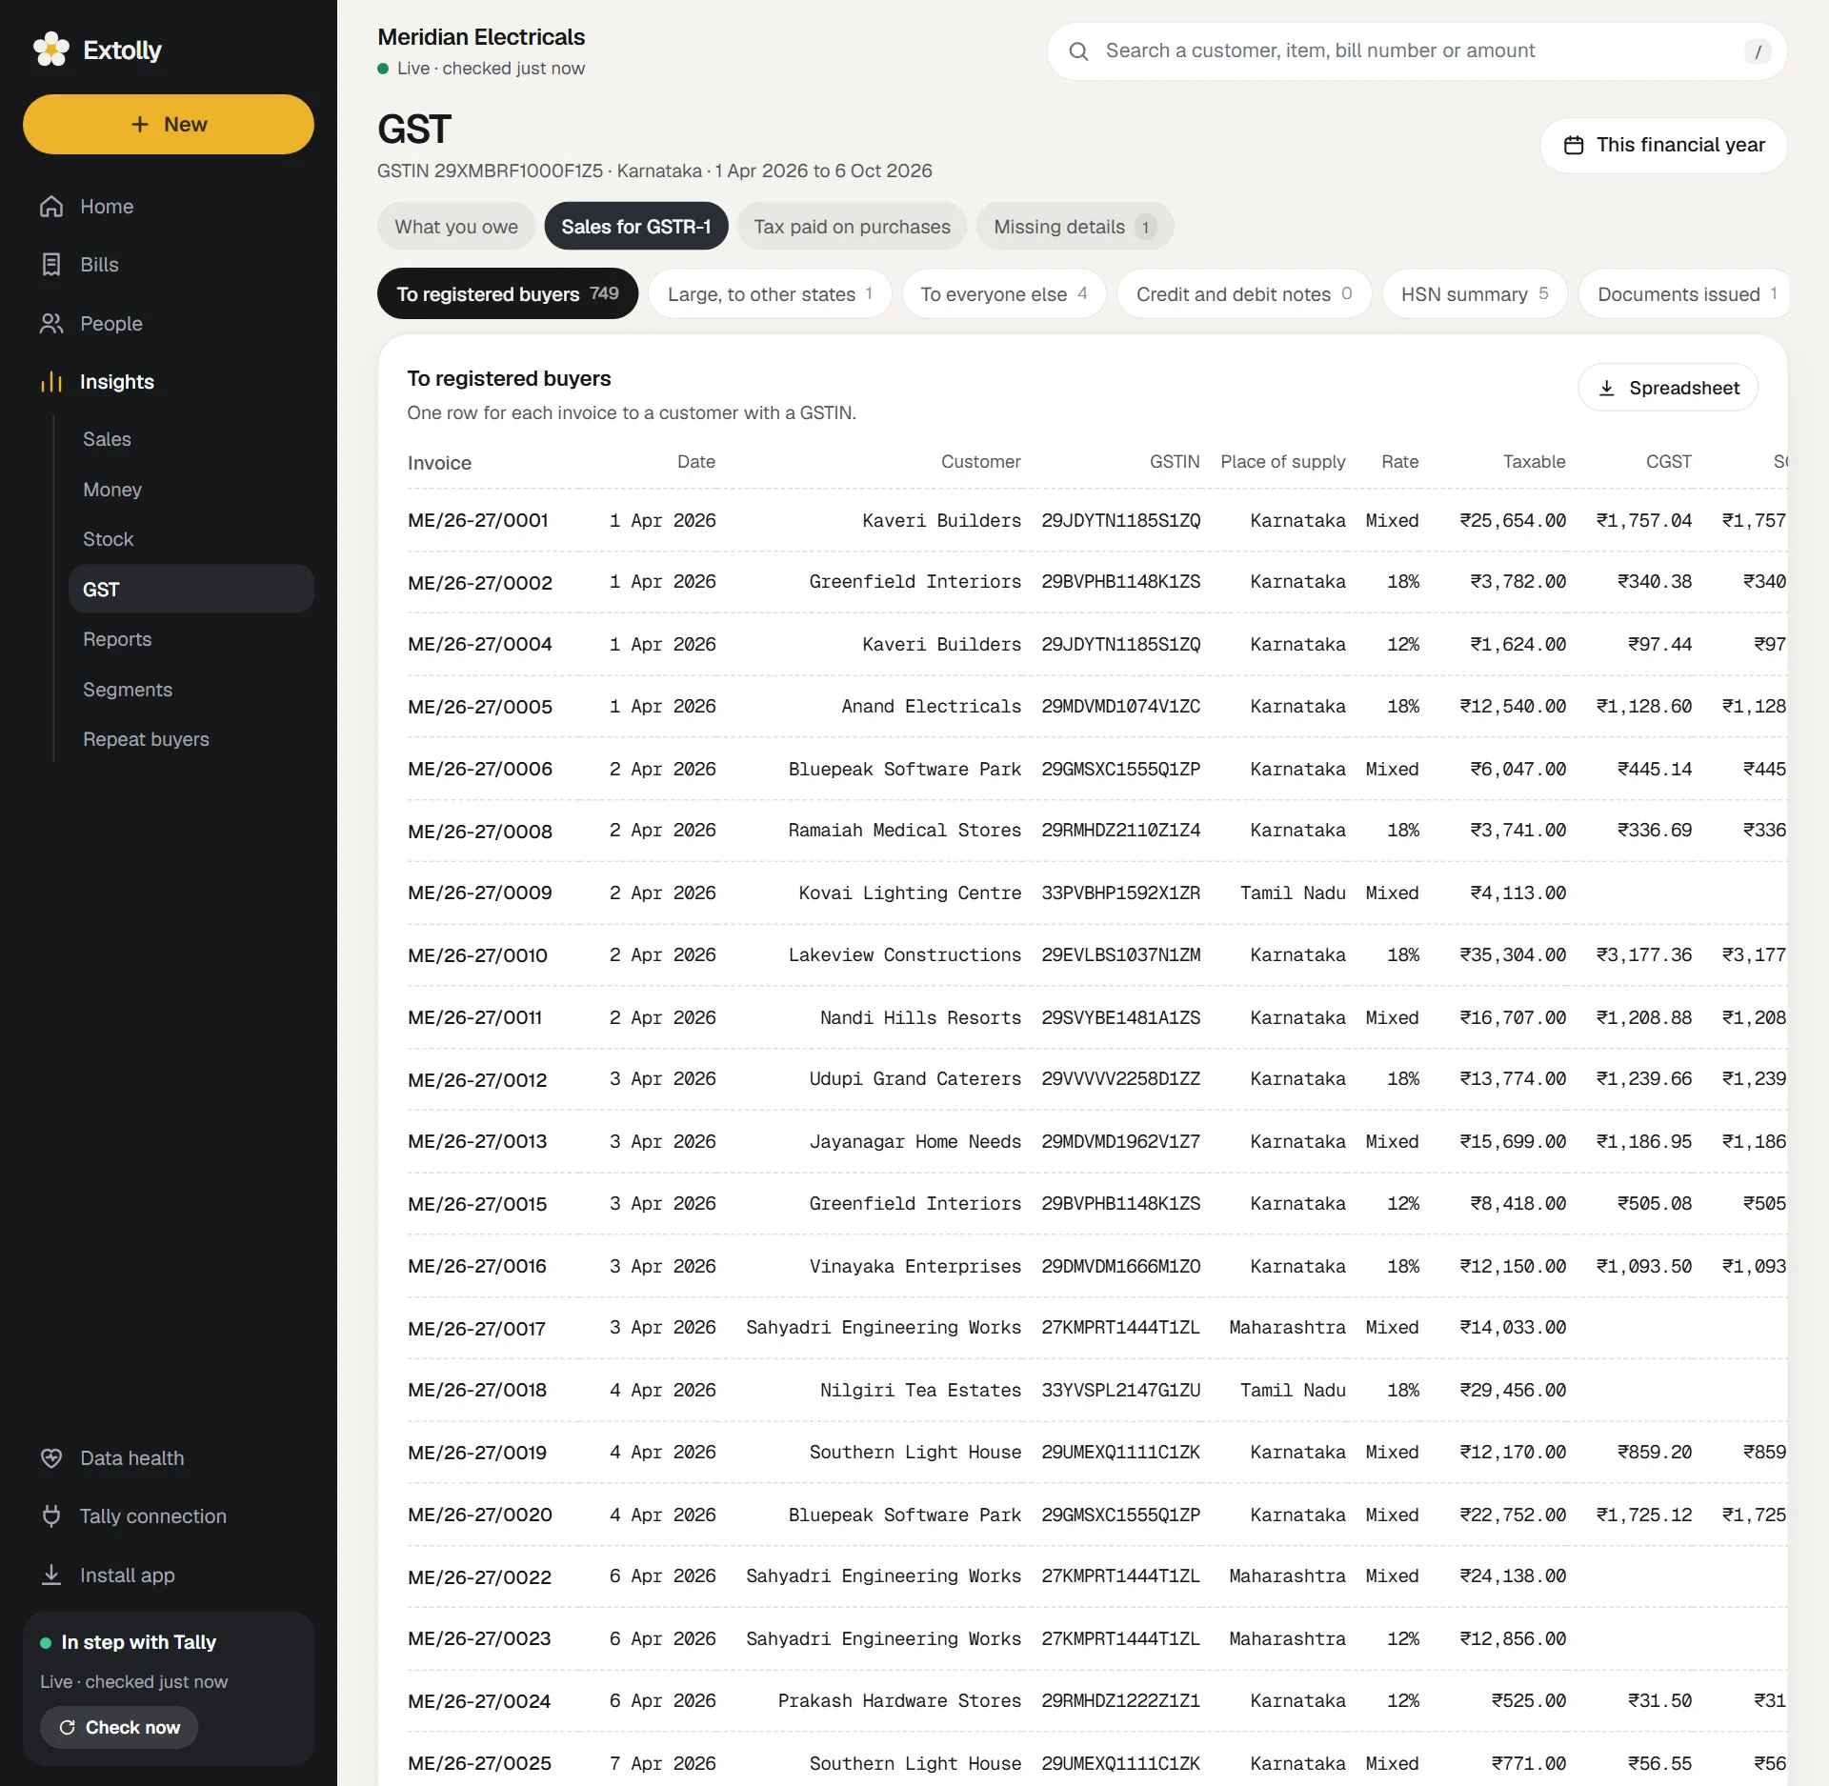Click invoice ME/26-27/0001
The image size is (1829, 1786).
coord(477,520)
